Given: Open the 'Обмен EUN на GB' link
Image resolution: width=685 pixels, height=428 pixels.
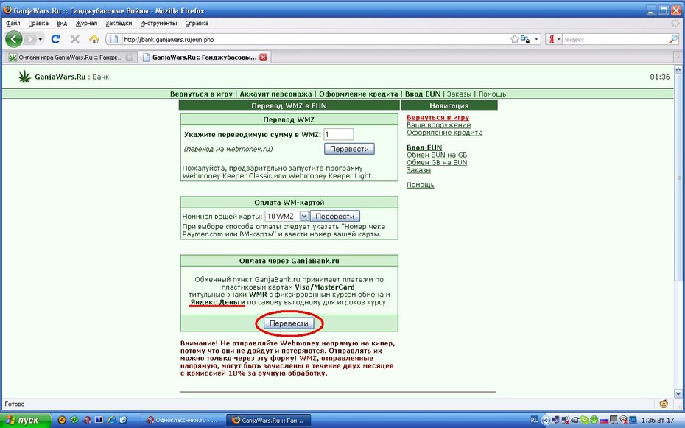Looking at the screenshot, I should tap(437, 155).
